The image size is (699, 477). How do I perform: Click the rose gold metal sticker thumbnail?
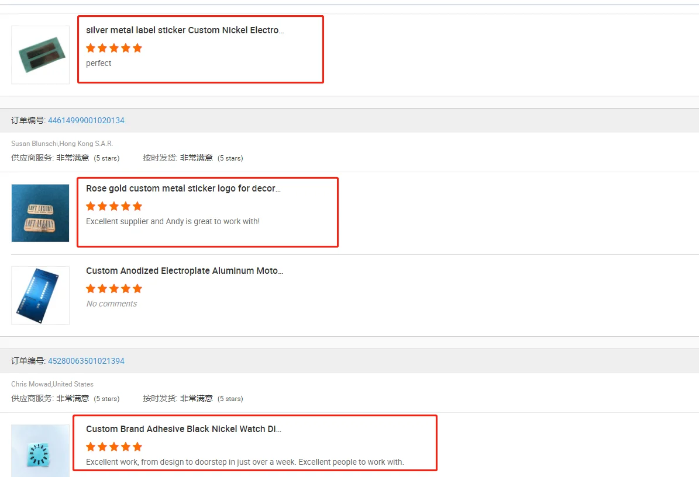[40, 213]
